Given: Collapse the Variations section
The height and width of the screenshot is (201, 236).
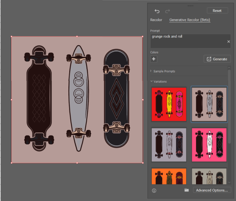Looking at the screenshot, I should tap(160, 81).
